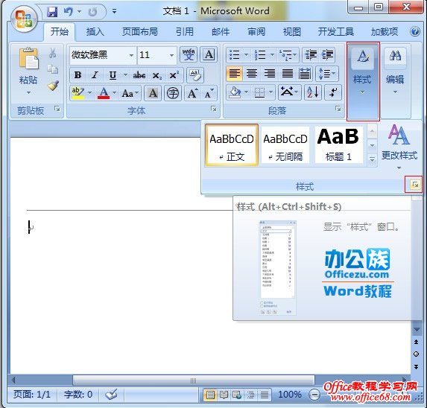Apply the 正文 style

[232, 145]
